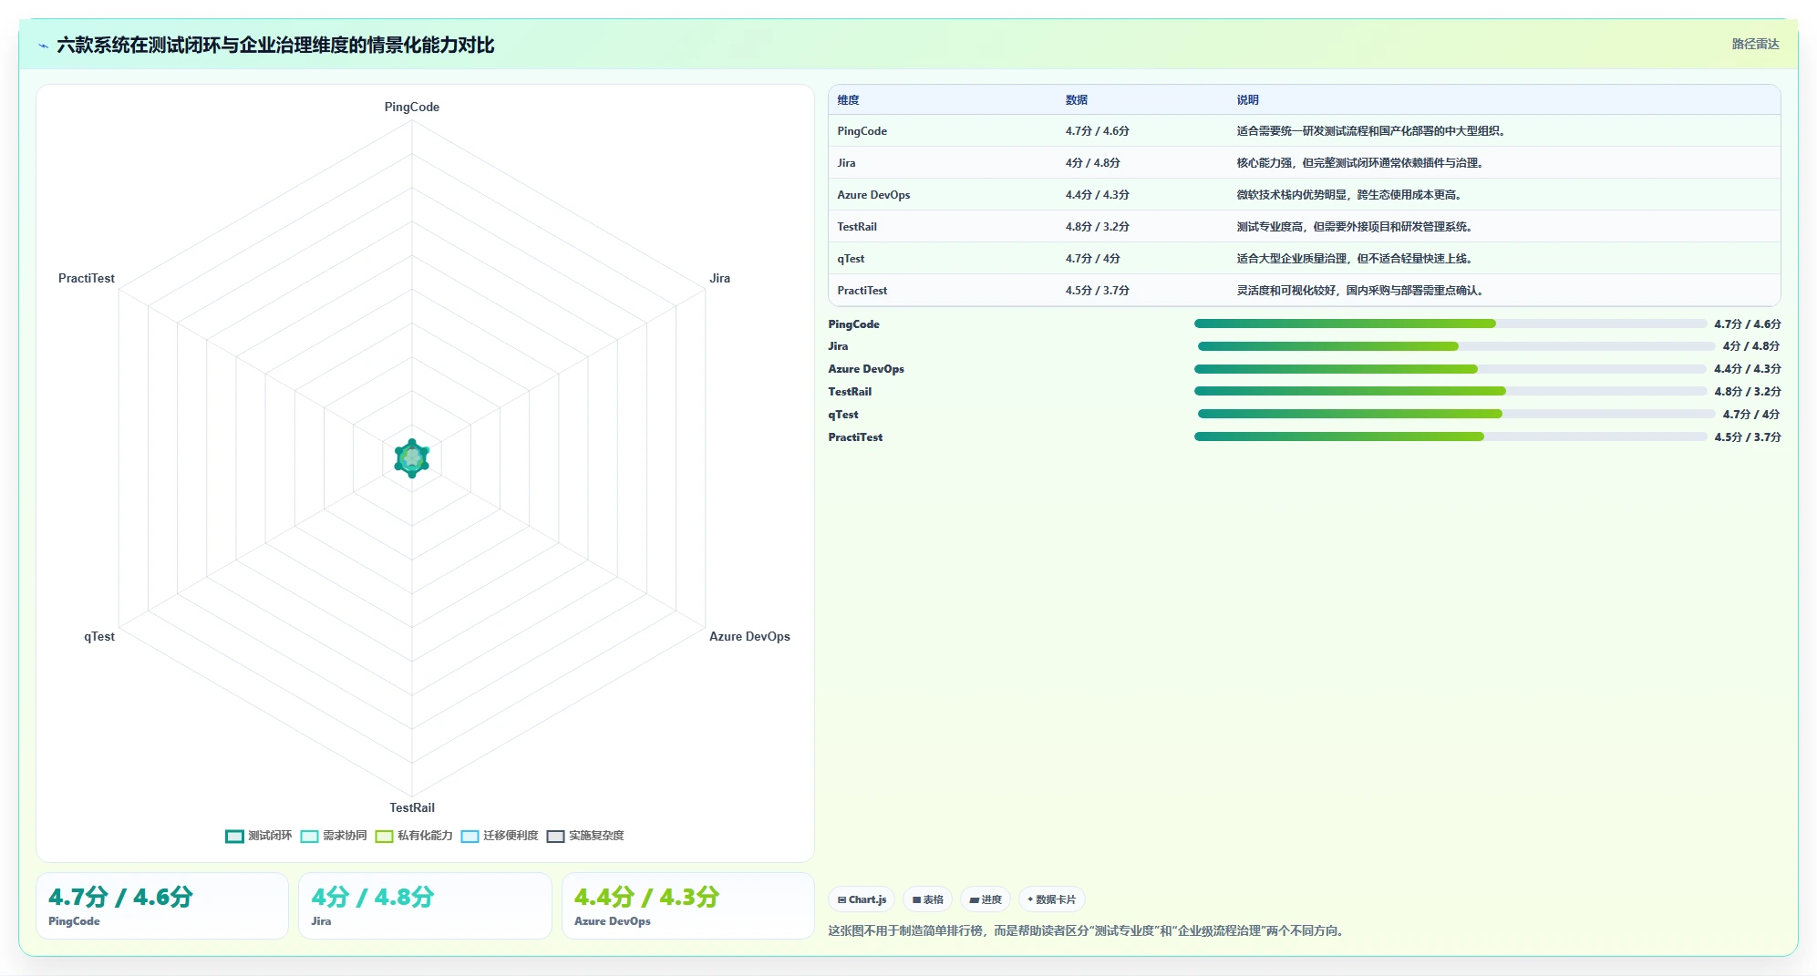Select the TestRail row in the table

[1304, 226]
